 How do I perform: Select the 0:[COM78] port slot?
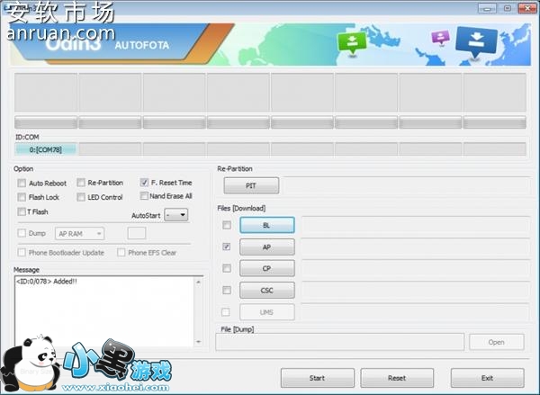tap(46, 149)
